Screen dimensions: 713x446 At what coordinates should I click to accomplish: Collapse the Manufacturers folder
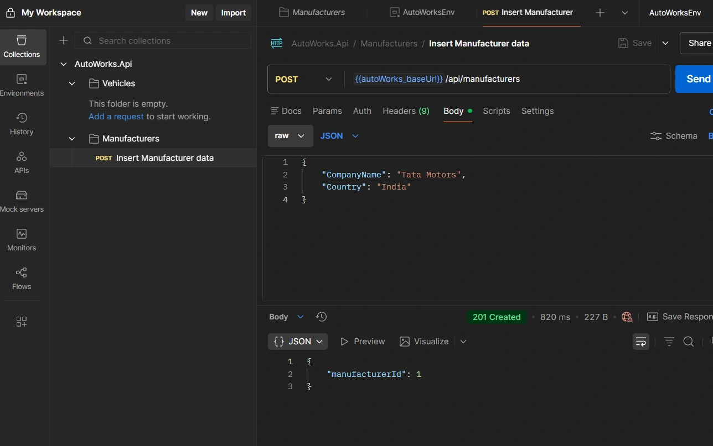point(72,139)
